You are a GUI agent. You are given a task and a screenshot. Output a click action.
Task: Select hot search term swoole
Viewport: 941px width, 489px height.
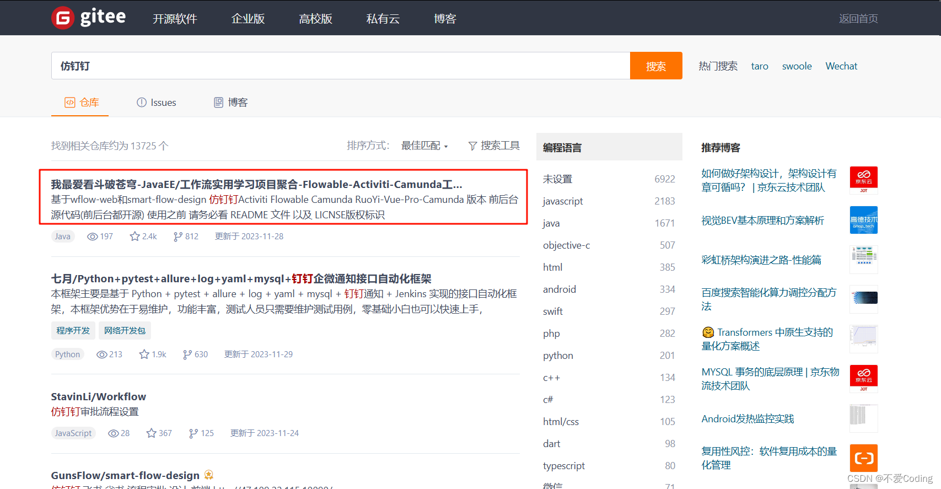(797, 66)
